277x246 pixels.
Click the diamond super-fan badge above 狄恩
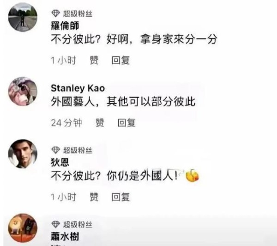56,150
